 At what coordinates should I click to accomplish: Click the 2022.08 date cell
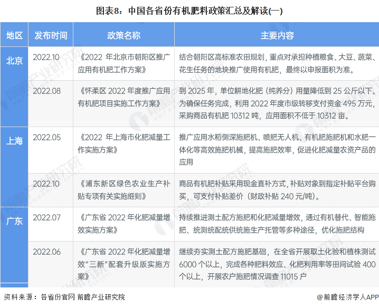(x=46, y=91)
